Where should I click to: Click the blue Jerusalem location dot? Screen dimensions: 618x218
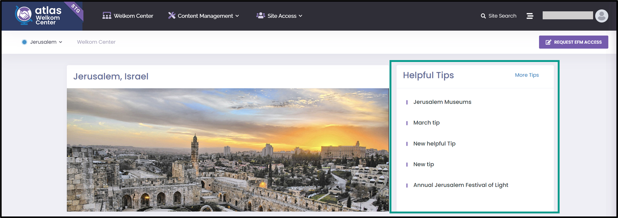[24, 42]
